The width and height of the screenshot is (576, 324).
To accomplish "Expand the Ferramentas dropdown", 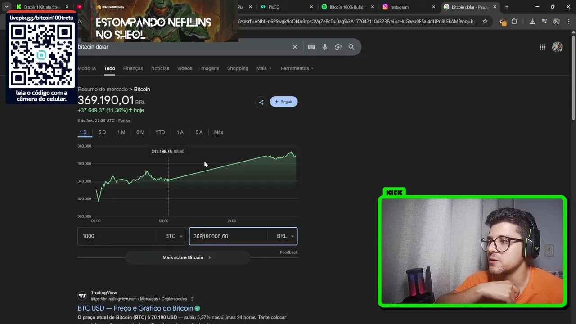I will tap(297, 68).
